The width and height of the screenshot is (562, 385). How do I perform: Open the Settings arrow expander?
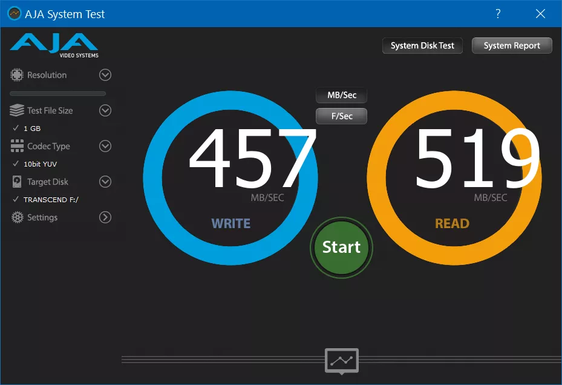(105, 217)
